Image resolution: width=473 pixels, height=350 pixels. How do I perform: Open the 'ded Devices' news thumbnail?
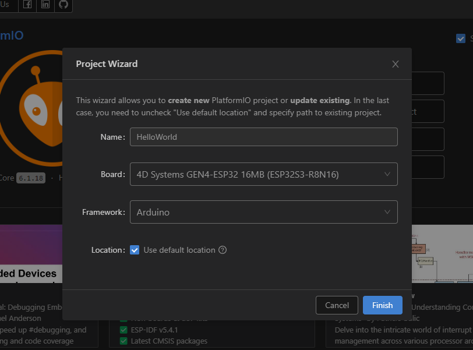coord(31,253)
